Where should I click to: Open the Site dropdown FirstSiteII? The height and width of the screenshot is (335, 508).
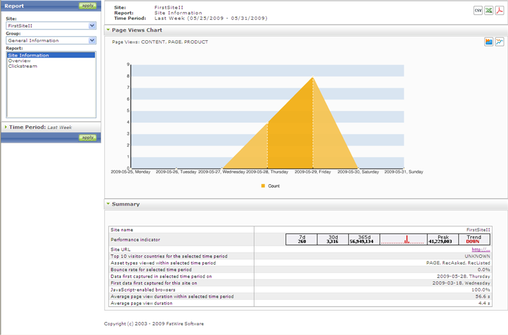pos(51,26)
